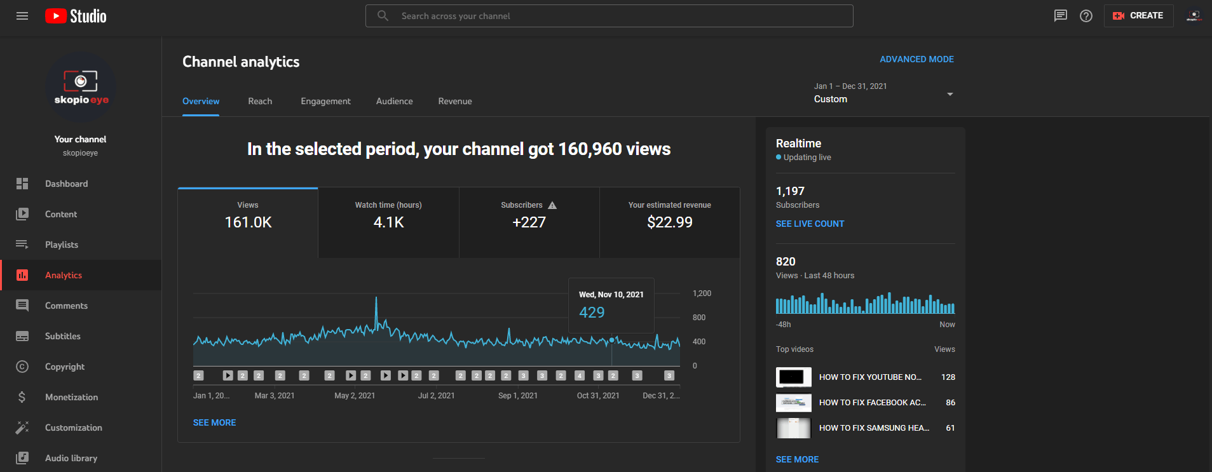Viewport: 1212px width, 472px height.
Task: Go to Dashboard in the sidebar
Action: point(66,184)
